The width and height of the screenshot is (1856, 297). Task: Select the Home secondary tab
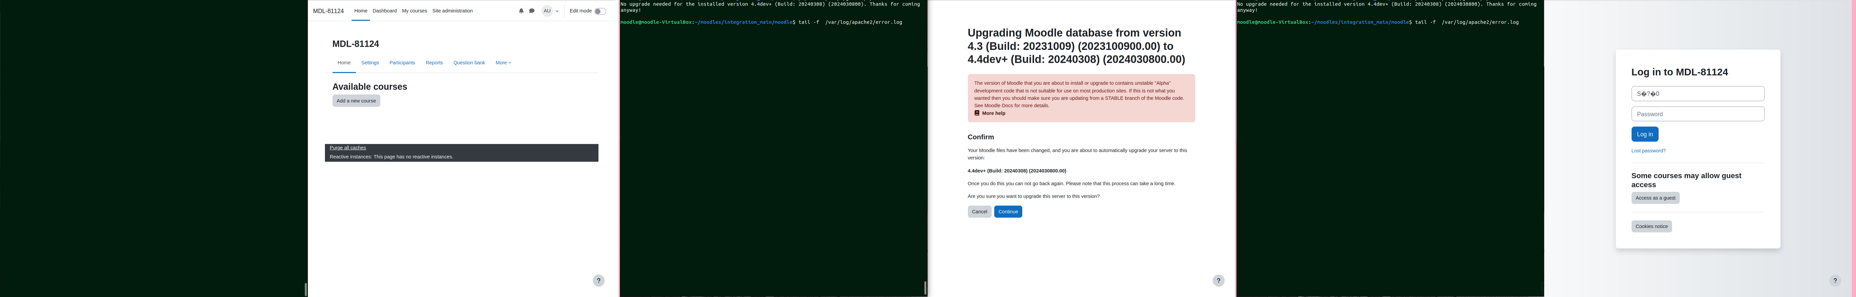(x=344, y=62)
